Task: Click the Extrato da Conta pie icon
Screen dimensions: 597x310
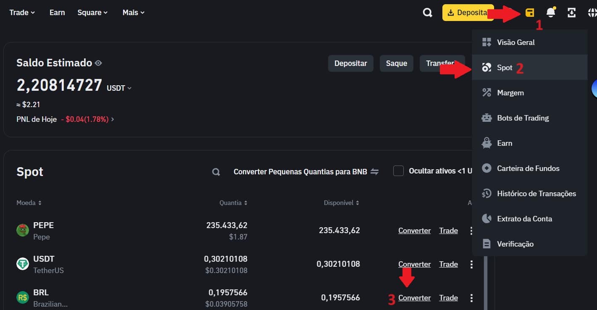Action: pyautogui.click(x=487, y=218)
